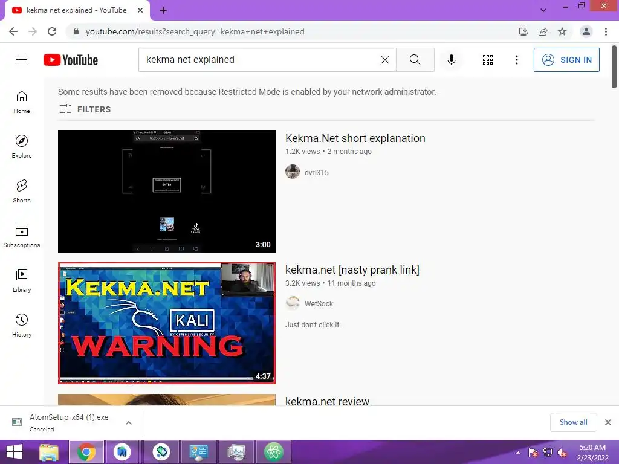Viewport: 619px width, 464px height.
Task: Open the Chrome three-dot menu
Action: [606, 31]
